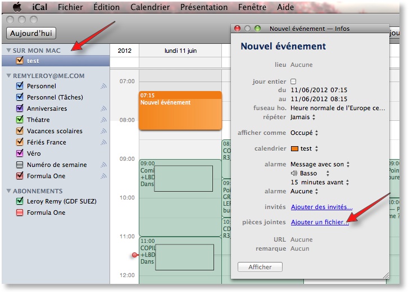Uncheck the test calendar checkbox

pos(20,60)
